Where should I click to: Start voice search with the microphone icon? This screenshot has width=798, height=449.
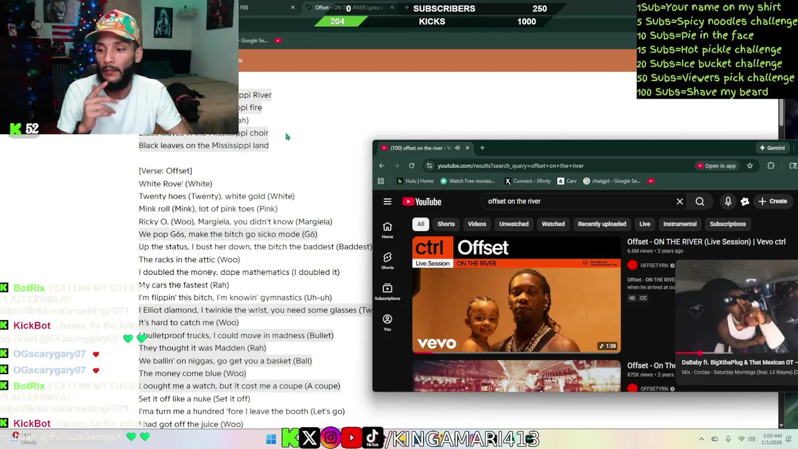728,201
